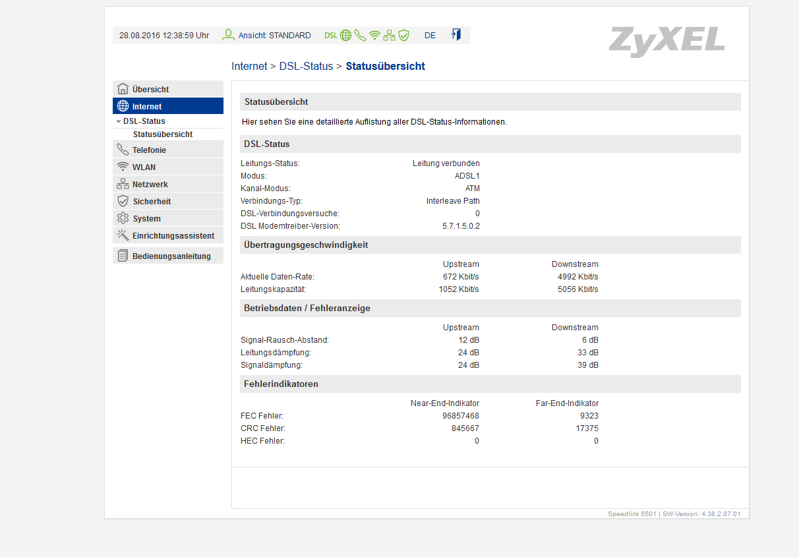Image resolution: width=799 pixels, height=557 pixels.
Task: Click the security shield status icon in header
Action: [403, 36]
